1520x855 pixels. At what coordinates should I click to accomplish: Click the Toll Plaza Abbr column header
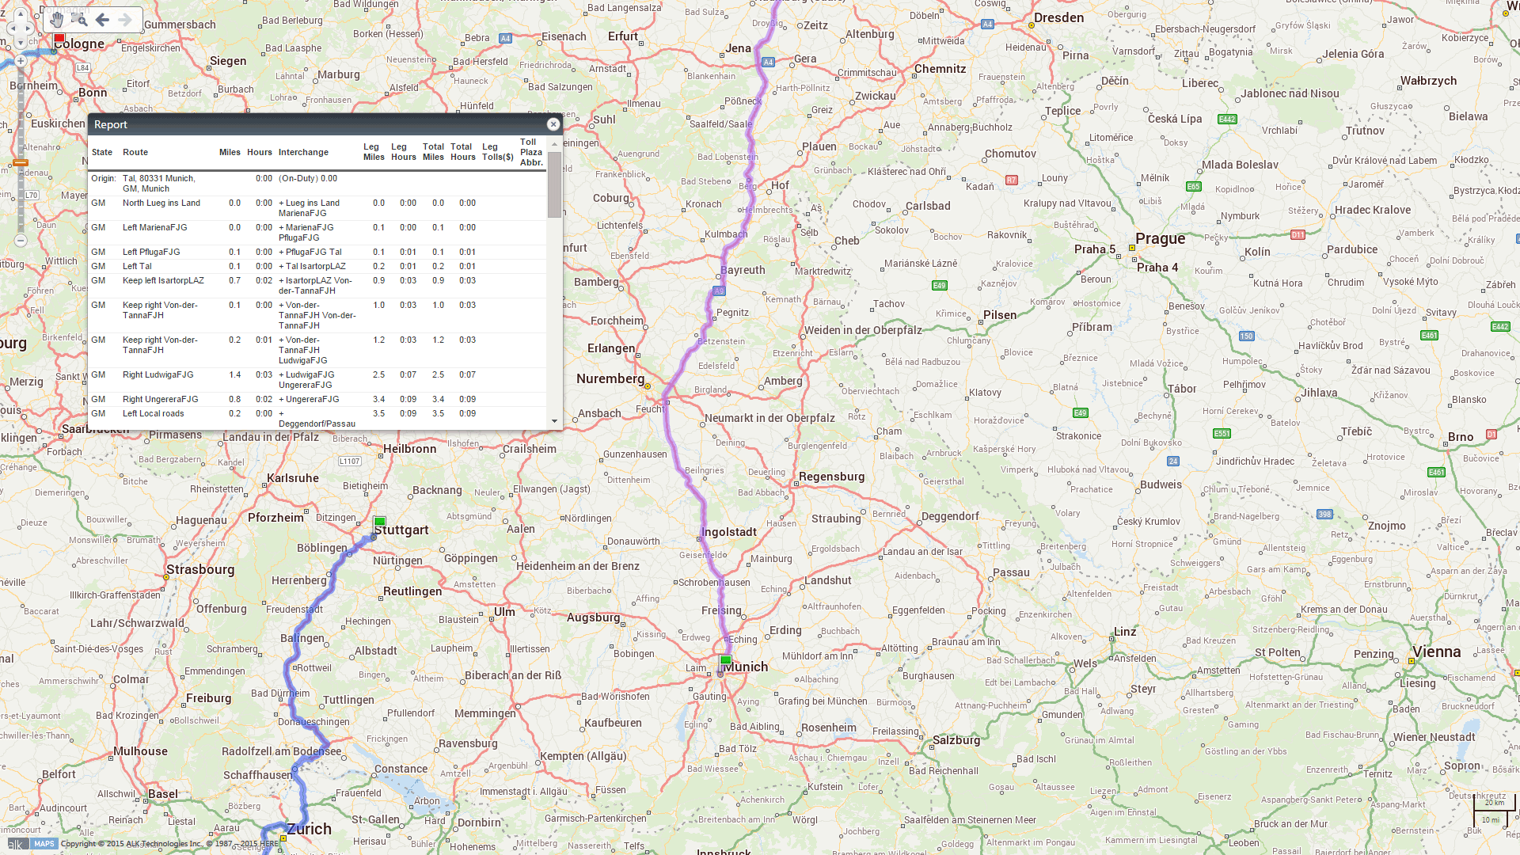click(x=530, y=152)
